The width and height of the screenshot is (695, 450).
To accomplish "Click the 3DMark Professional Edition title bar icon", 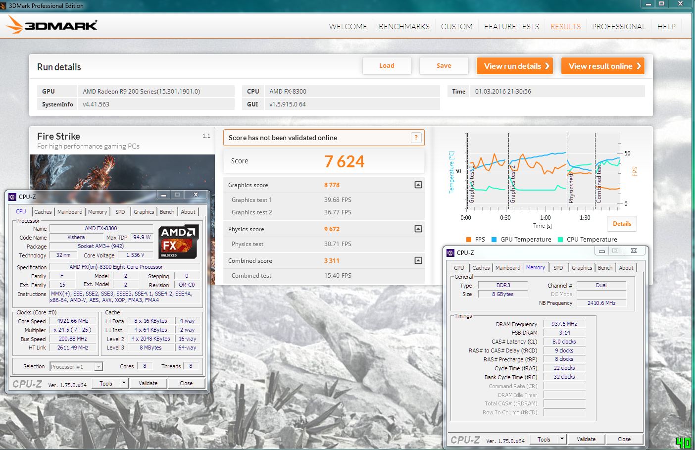I will point(4,5).
